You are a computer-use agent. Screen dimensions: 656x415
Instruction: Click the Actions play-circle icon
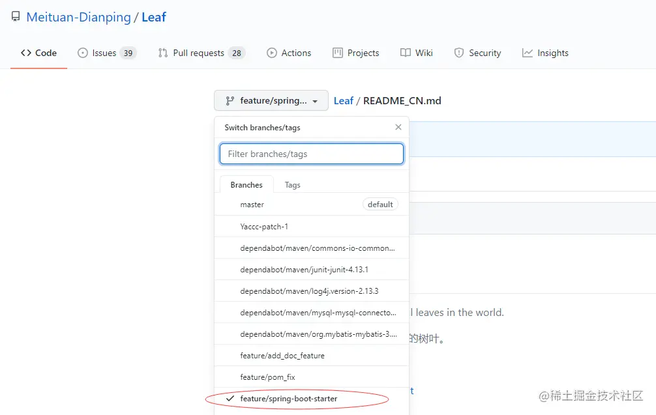coord(272,53)
